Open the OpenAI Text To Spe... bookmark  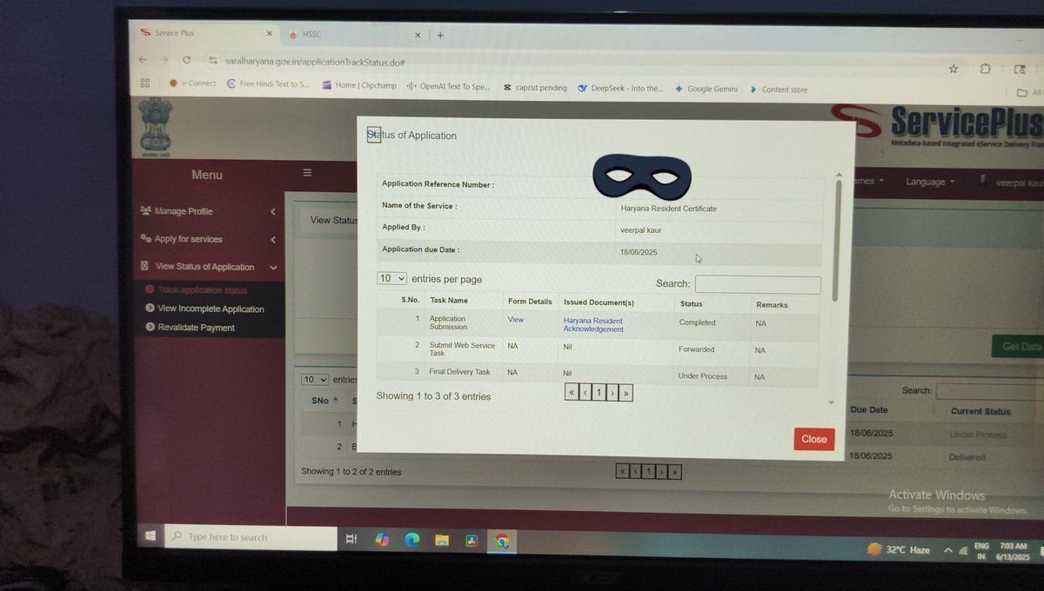(449, 87)
